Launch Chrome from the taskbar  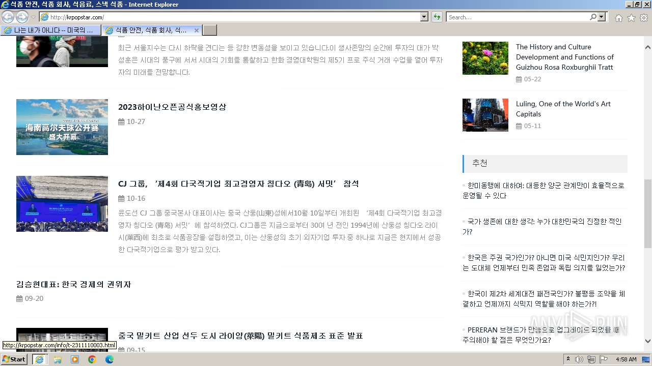[x=92, y=359]
